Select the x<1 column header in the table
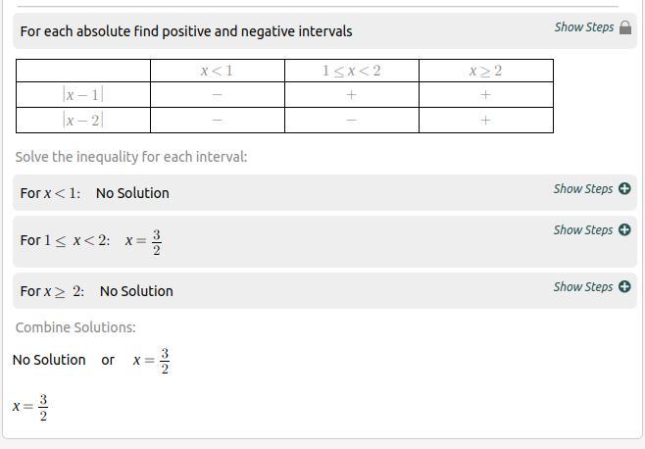 (217, 71)
